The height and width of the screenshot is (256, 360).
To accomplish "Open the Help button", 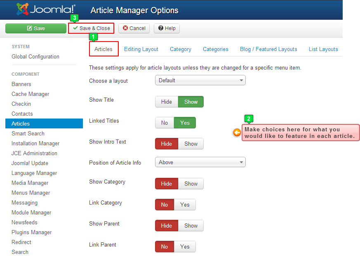I will click(x=167, y=28).
